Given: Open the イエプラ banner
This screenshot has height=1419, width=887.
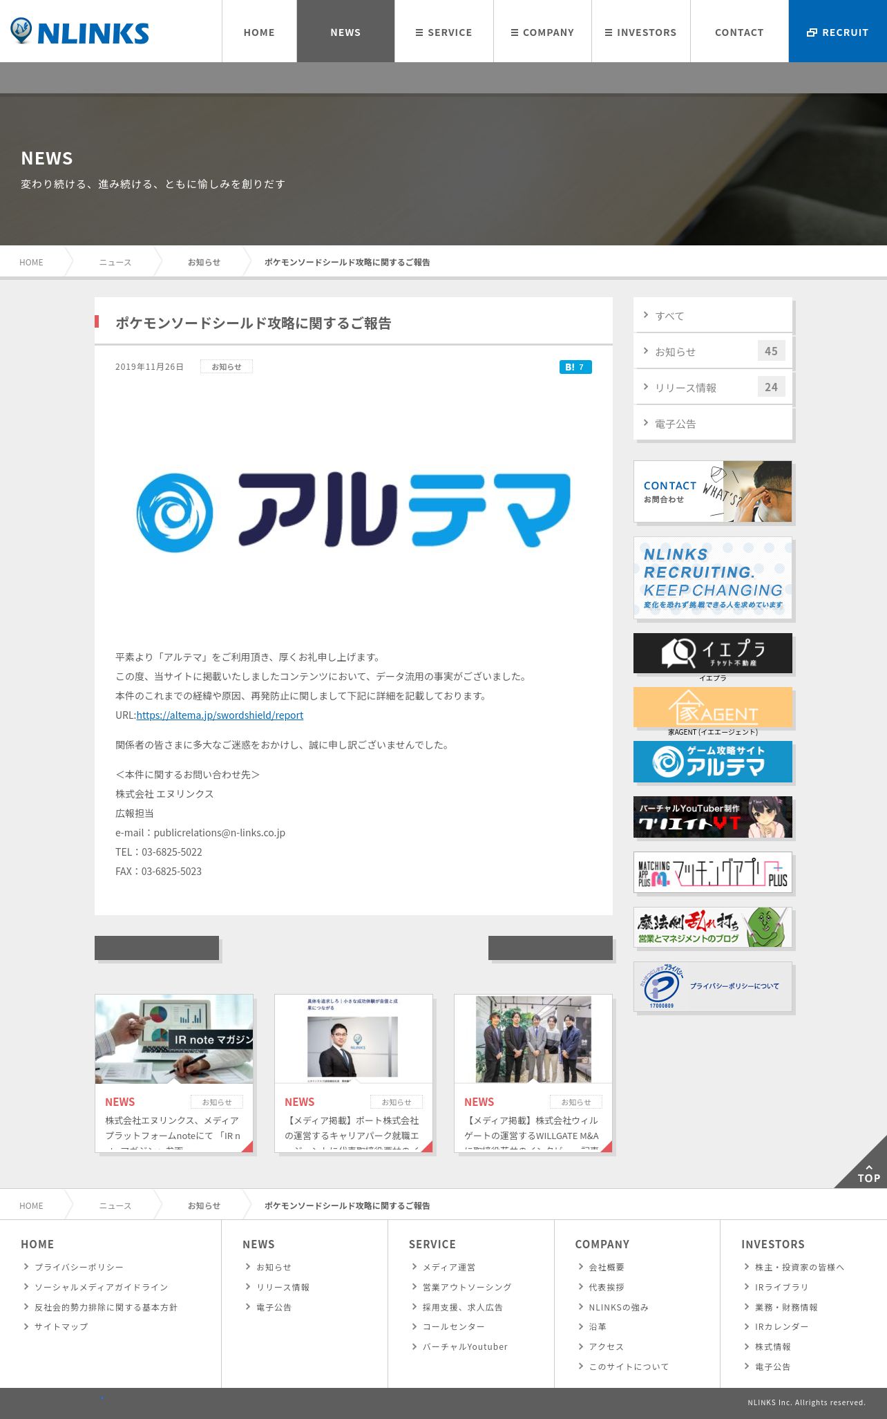Looking at the screenshot, I should click(713, 652).
